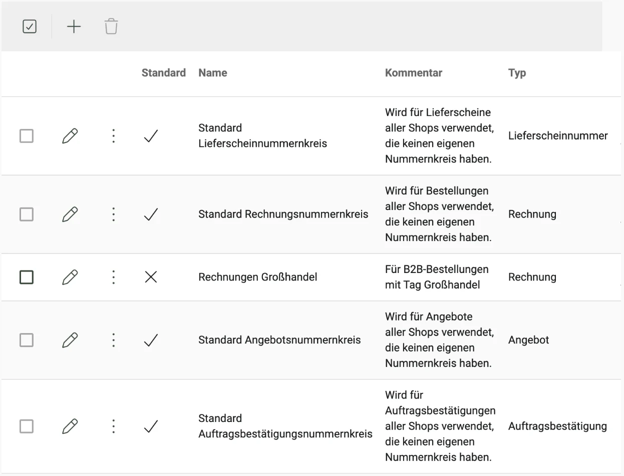Viewport: 624px width, 476px height.
Task: Click the Kommentar column header
Action: 414,73
